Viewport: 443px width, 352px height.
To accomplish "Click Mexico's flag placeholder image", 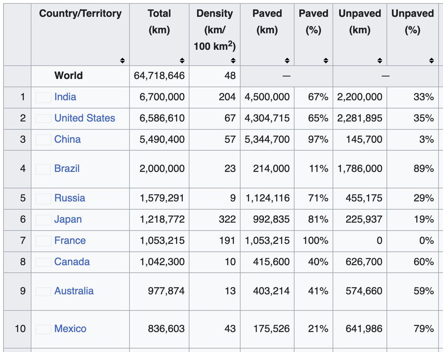I will pyautogui.click(x=43, y=329).
